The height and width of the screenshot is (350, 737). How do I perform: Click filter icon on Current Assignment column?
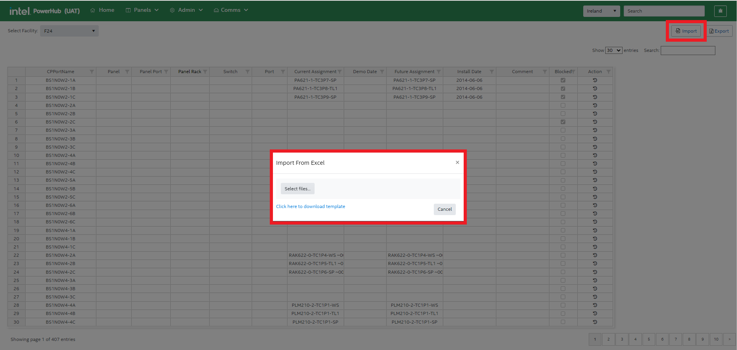339,72
